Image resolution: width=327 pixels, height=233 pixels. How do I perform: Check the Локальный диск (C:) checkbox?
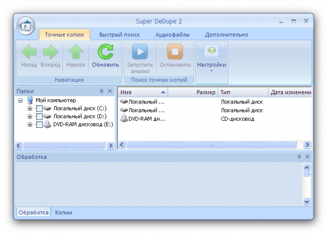click(x=39, y=109)
